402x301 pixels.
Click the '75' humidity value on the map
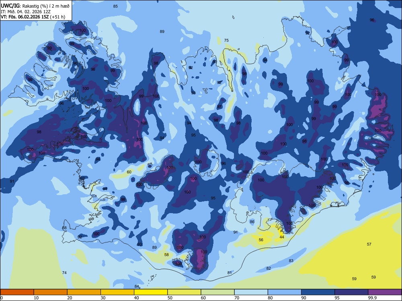(226, 40)
